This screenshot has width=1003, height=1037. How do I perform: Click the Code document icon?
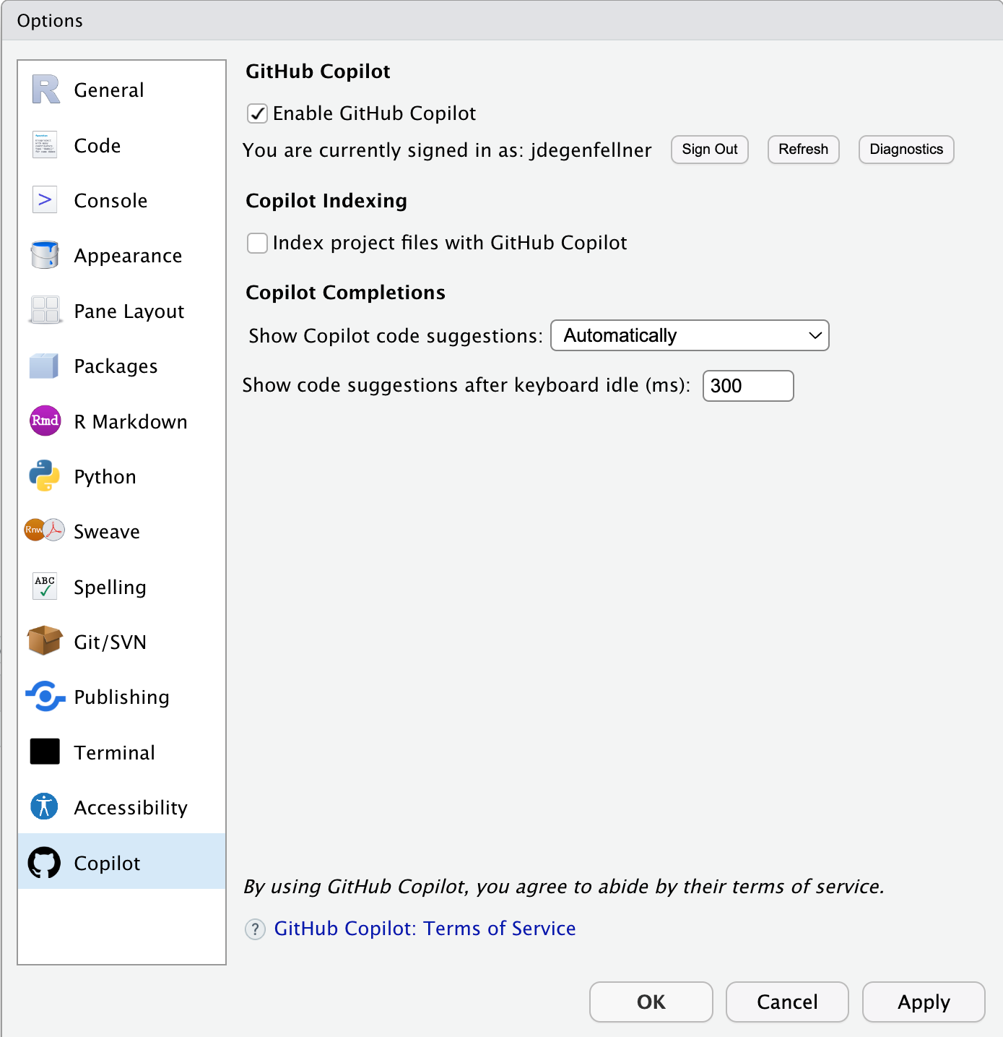point(45,145)
